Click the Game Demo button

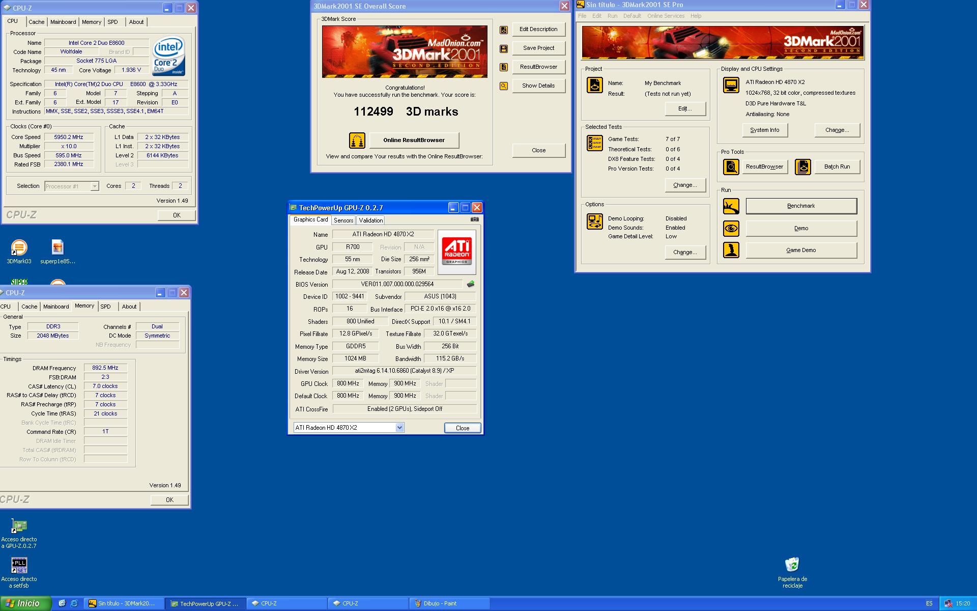801,250
